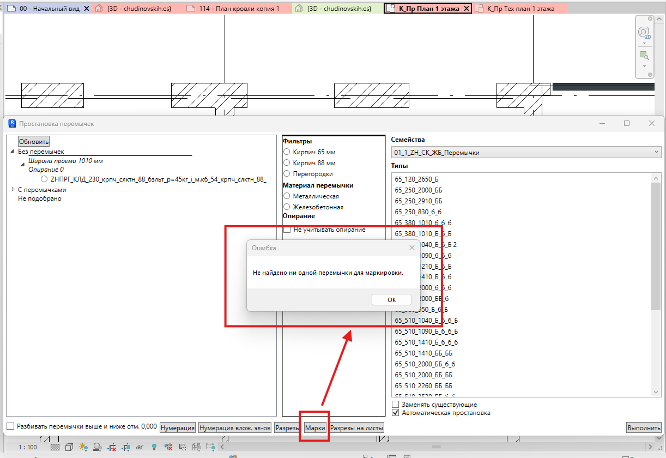666x458 pixels.
Task: Select the Кирпич 65 мм filter radio button
Action: pos(287,152)
